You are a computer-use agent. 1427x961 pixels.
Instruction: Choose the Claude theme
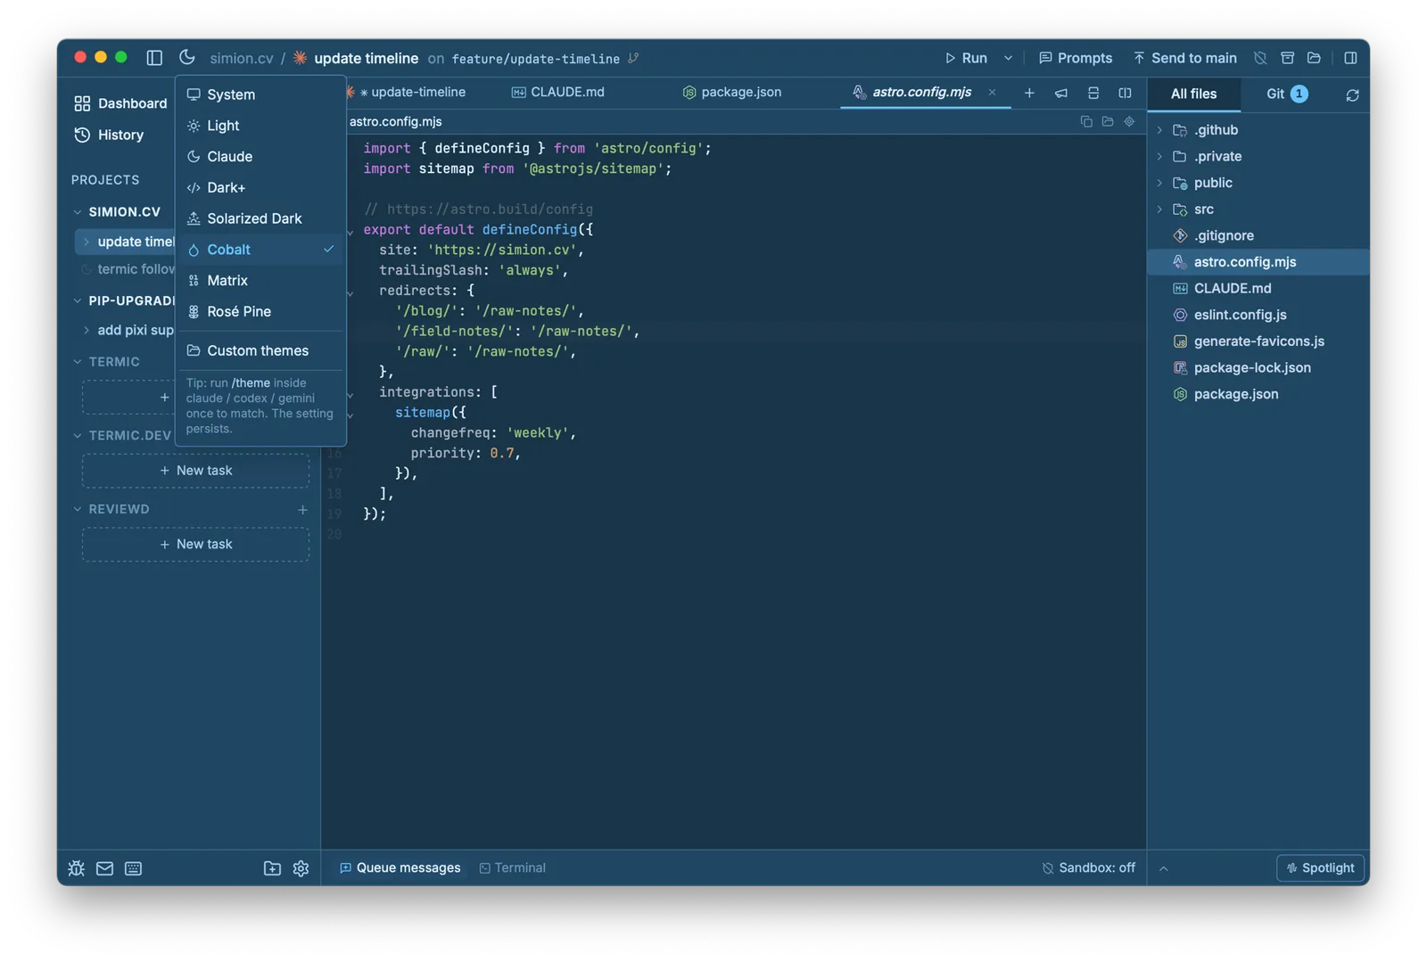click(x=260, y=157)
